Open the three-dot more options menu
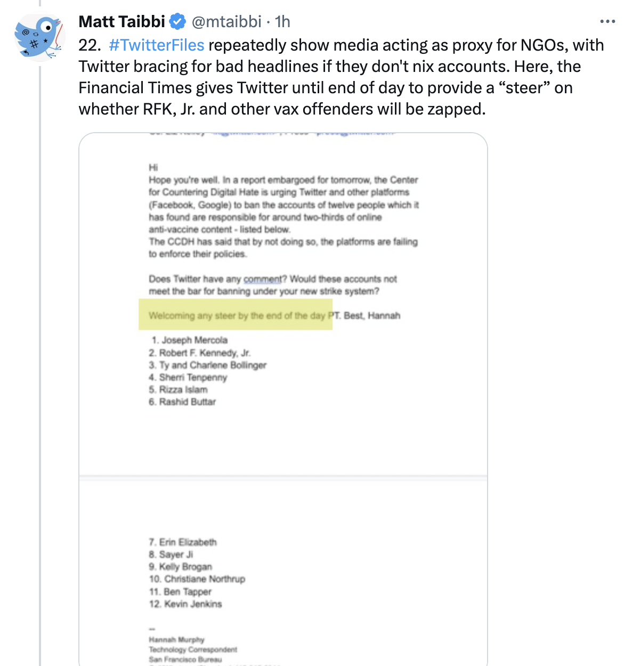 (x=607, y=22)
